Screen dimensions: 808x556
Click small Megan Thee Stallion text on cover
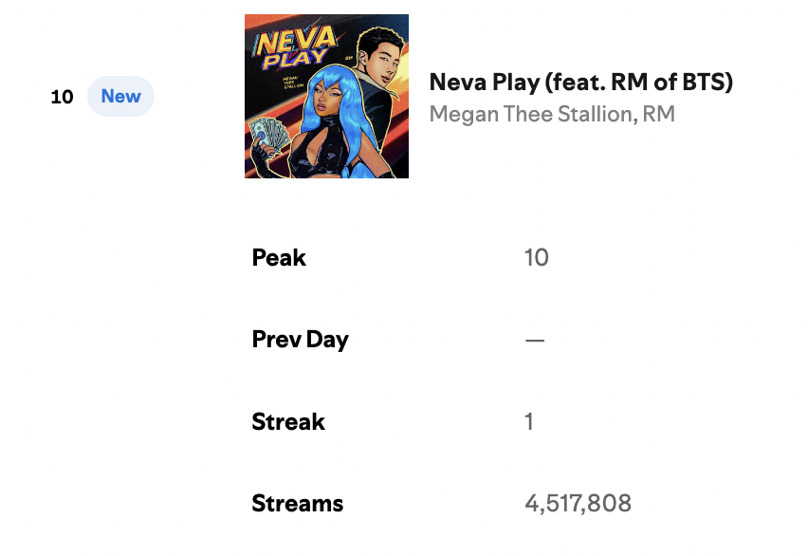click(x=293, y=82)
